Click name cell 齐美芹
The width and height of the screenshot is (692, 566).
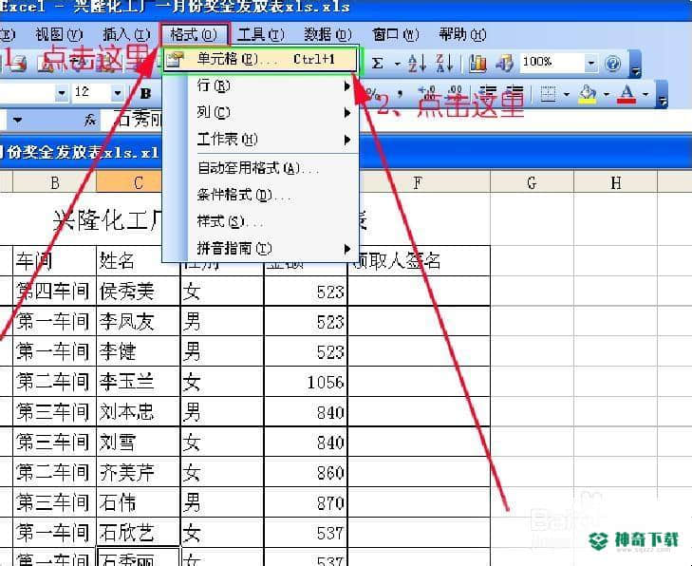[139, 472]
